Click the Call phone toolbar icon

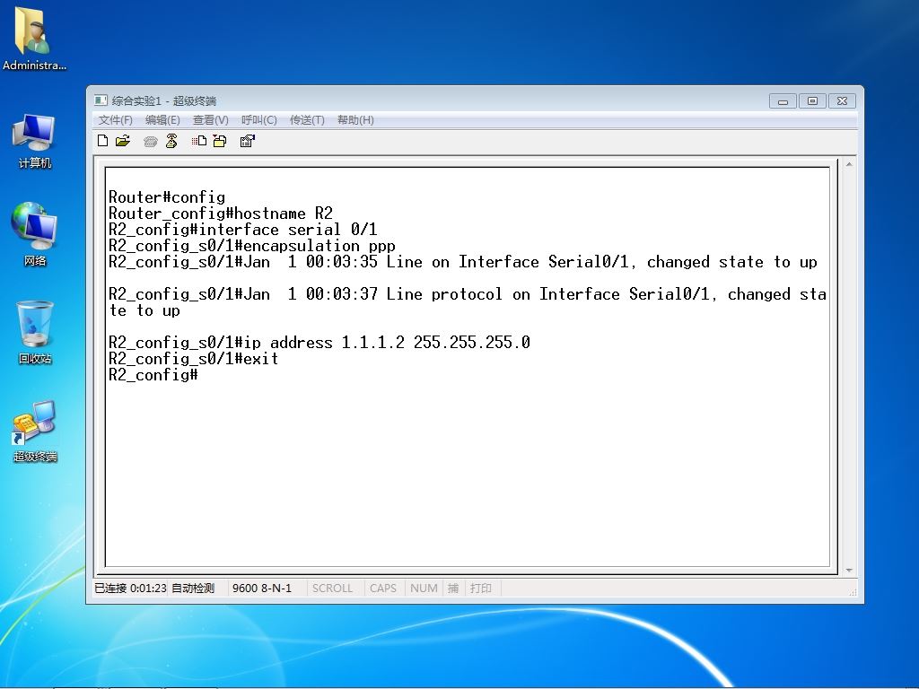click(151, 141)
